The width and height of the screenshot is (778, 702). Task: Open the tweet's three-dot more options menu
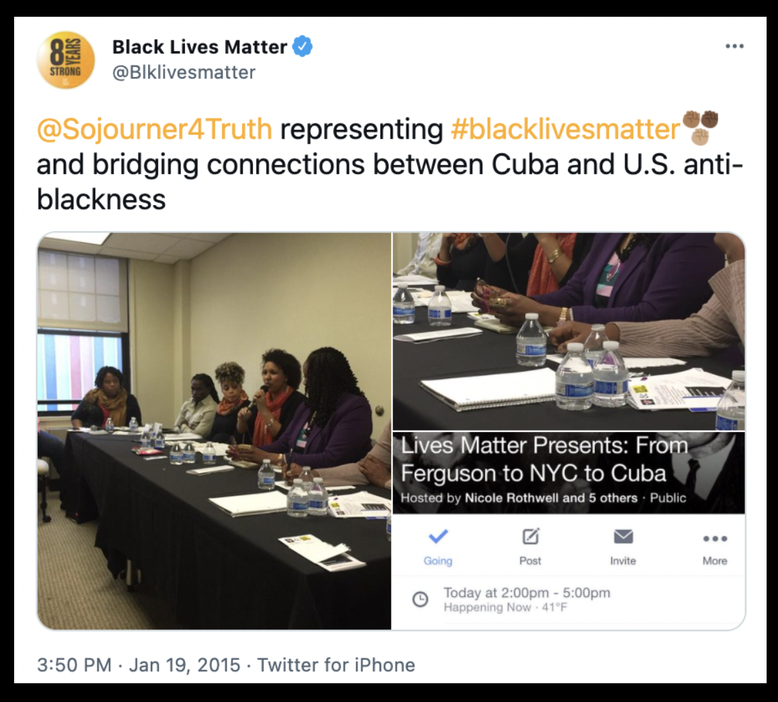[x=734, y=46]
